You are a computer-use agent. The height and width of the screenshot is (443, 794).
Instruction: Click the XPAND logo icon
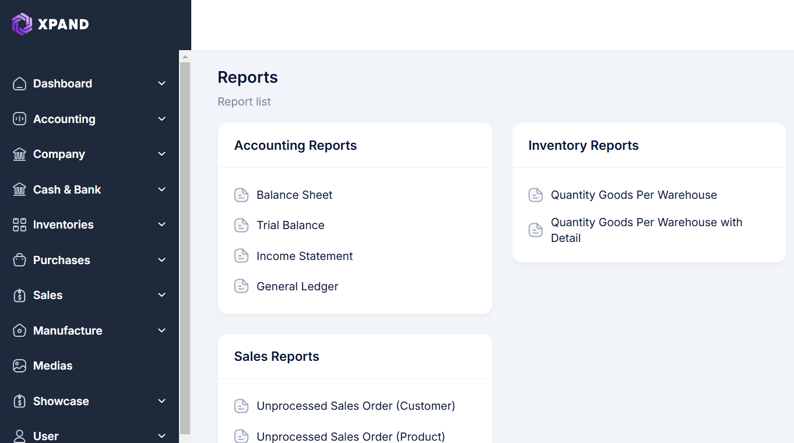(x=22, y=24)
